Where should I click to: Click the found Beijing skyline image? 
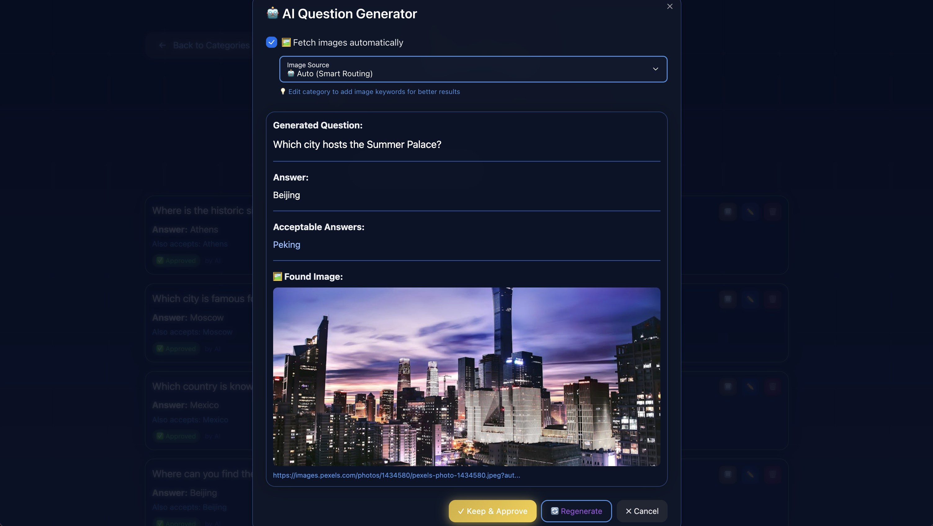pyautogui.click(x=466, y=377)
